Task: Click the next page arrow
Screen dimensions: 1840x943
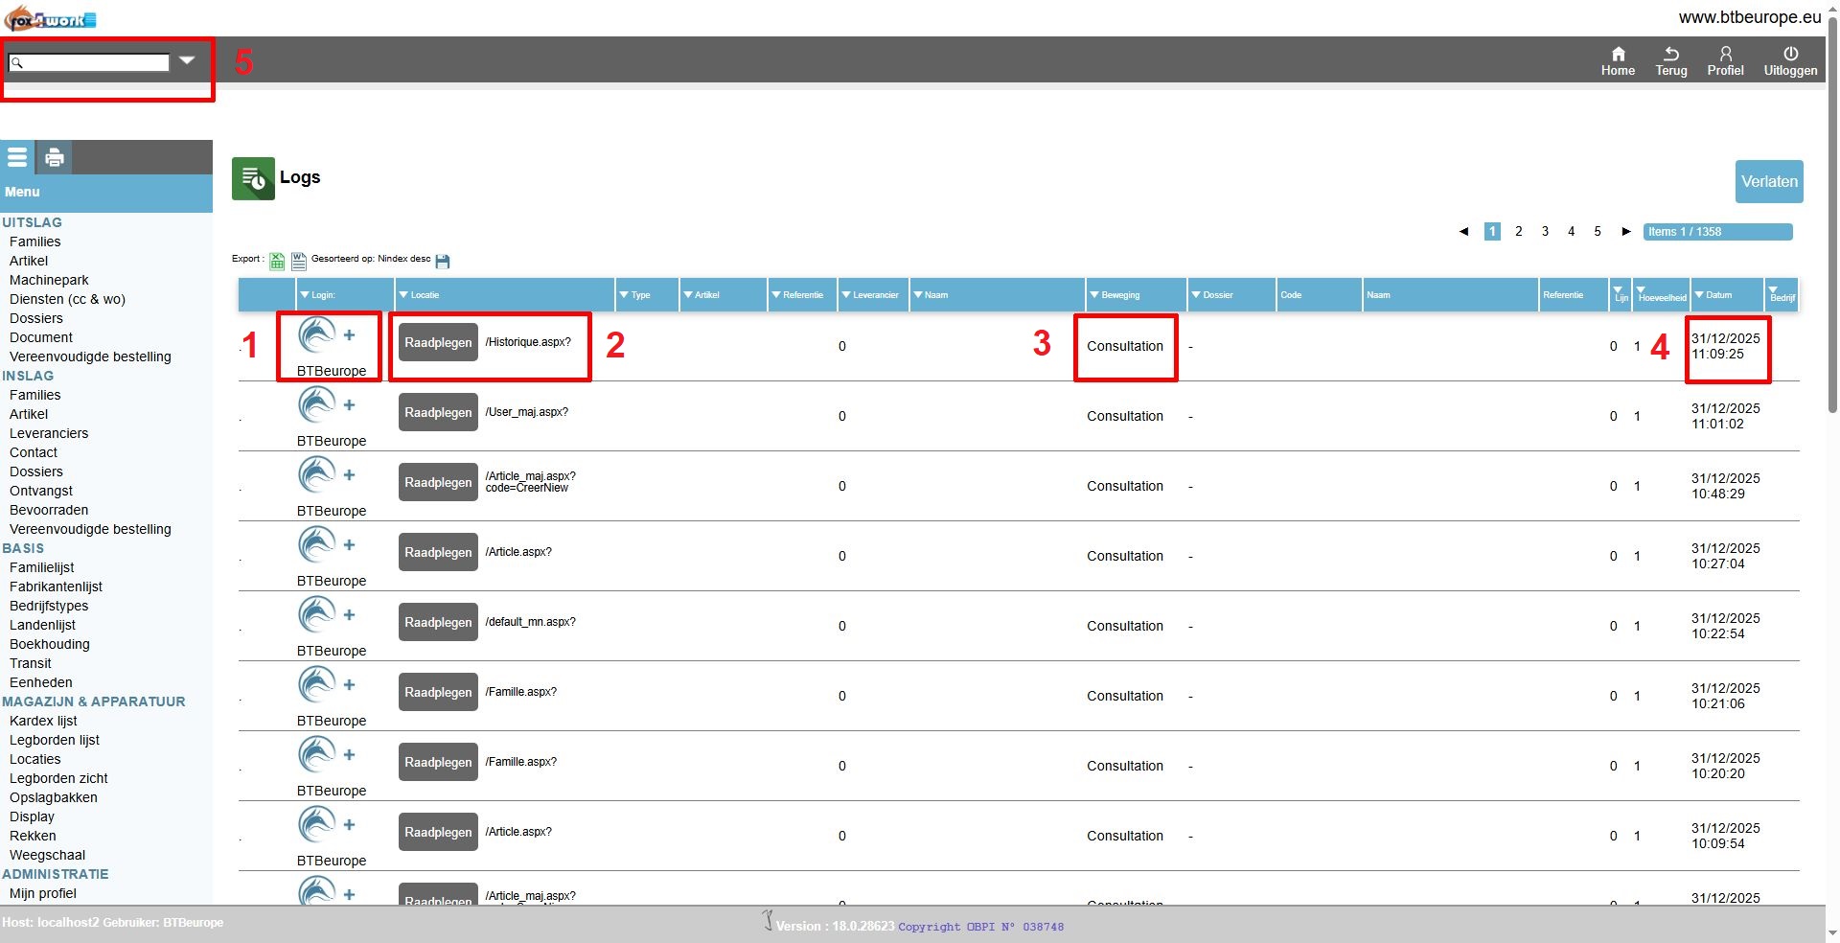Action: 1625,231
